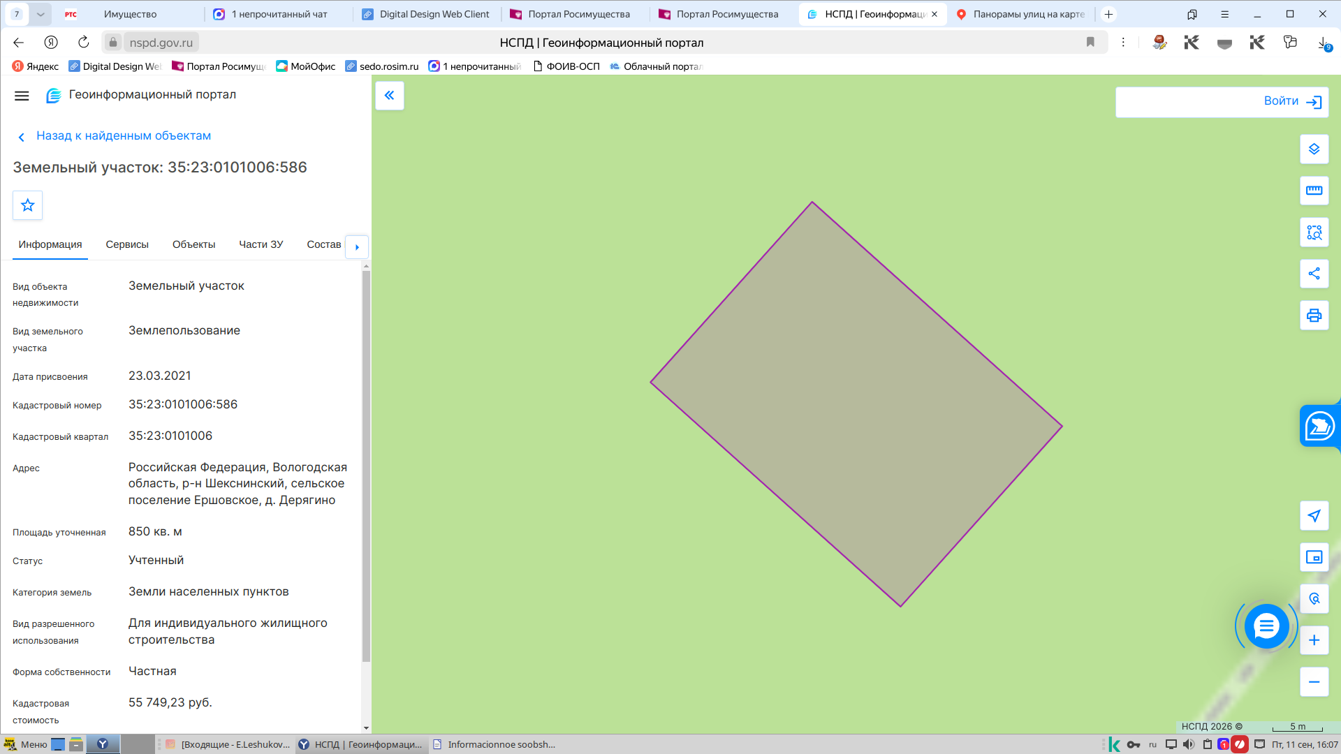
Task: Expand more tabs with right arrow
Action: click(357, 246)
